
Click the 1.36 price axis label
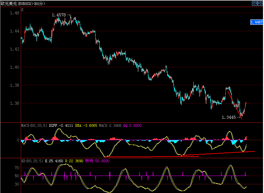coord(15,103)
